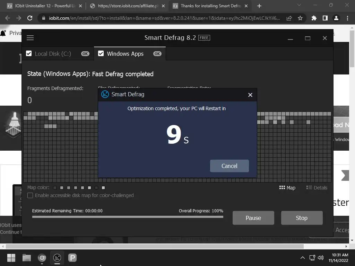Pick the last map color swatch

[x=103, y=188]
